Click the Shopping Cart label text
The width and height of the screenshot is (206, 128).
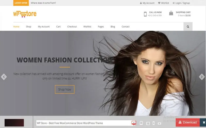click(183, 12)
